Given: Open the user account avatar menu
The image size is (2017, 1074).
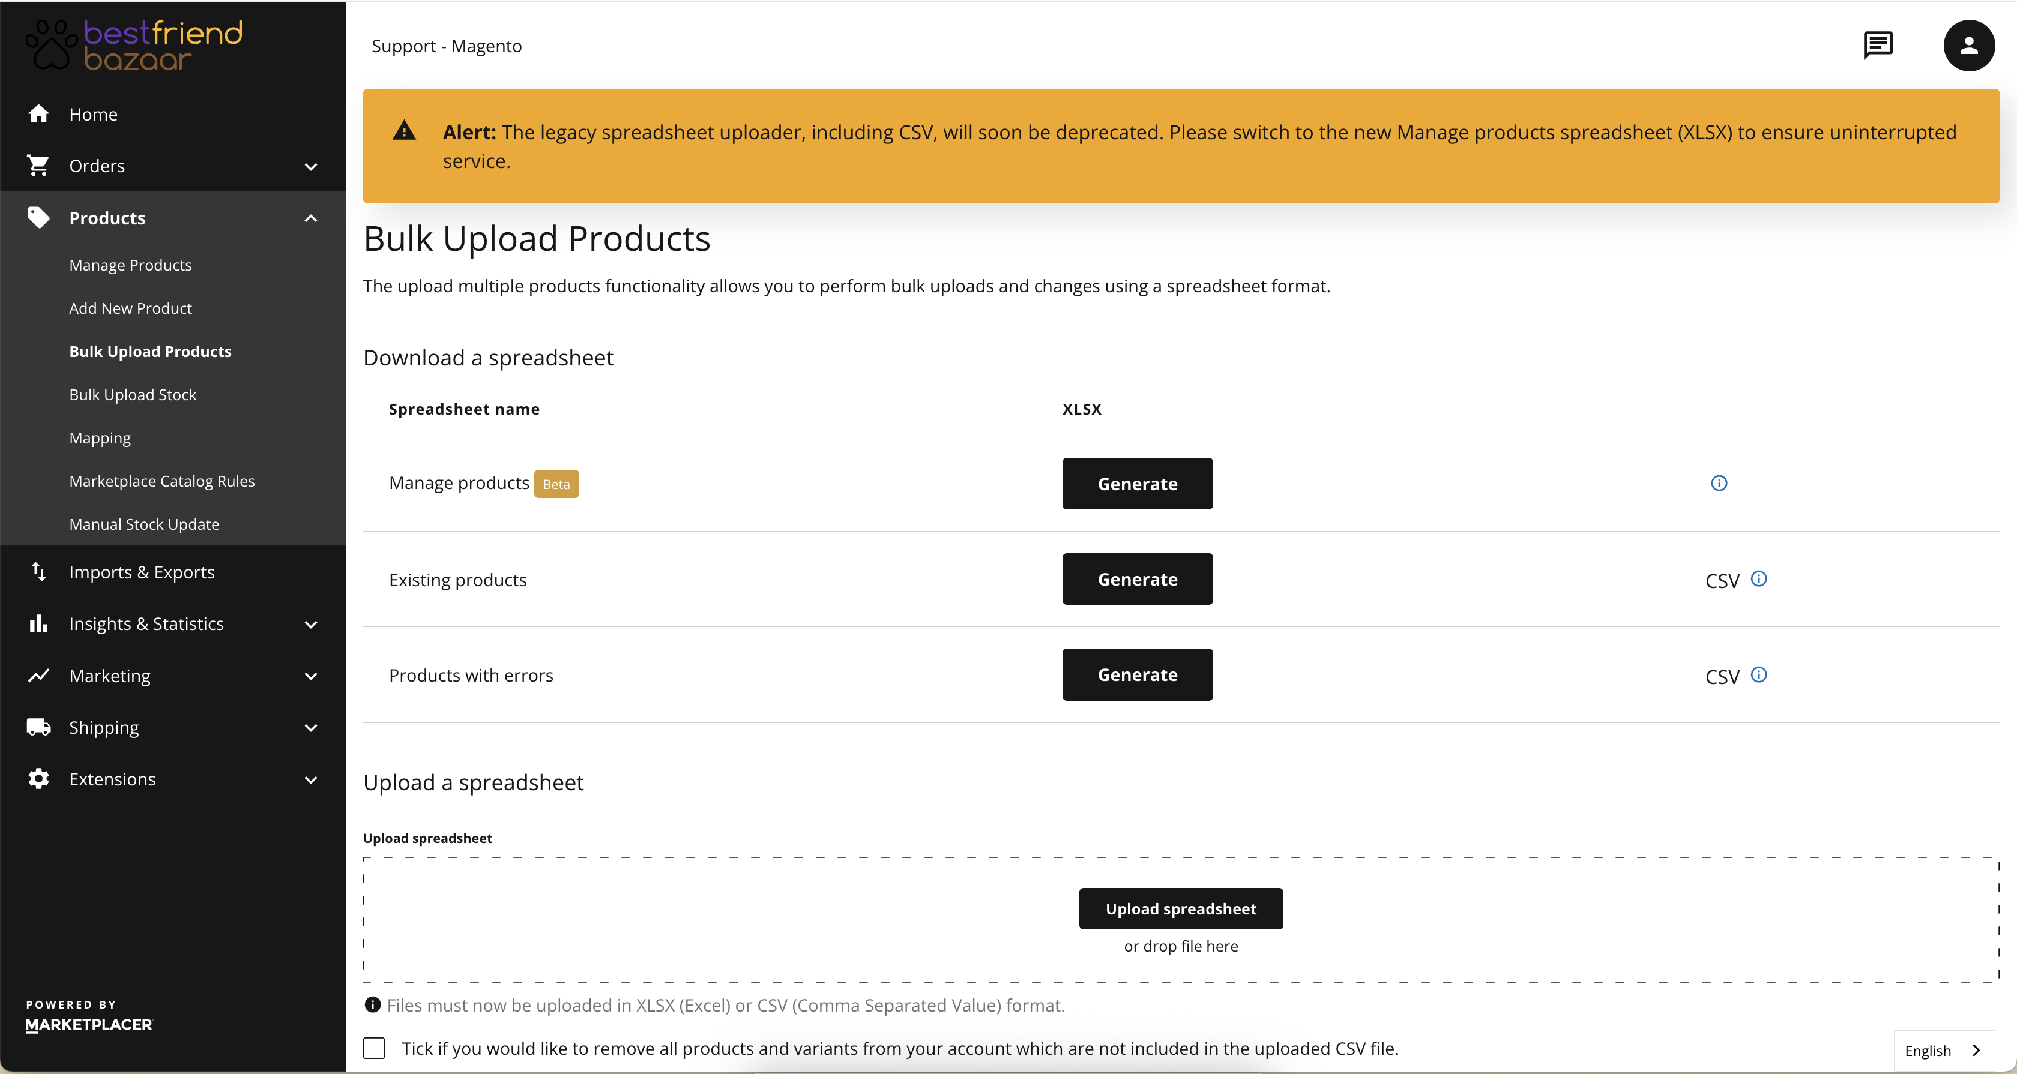Looking at the screenshot, I should 1968,46.
